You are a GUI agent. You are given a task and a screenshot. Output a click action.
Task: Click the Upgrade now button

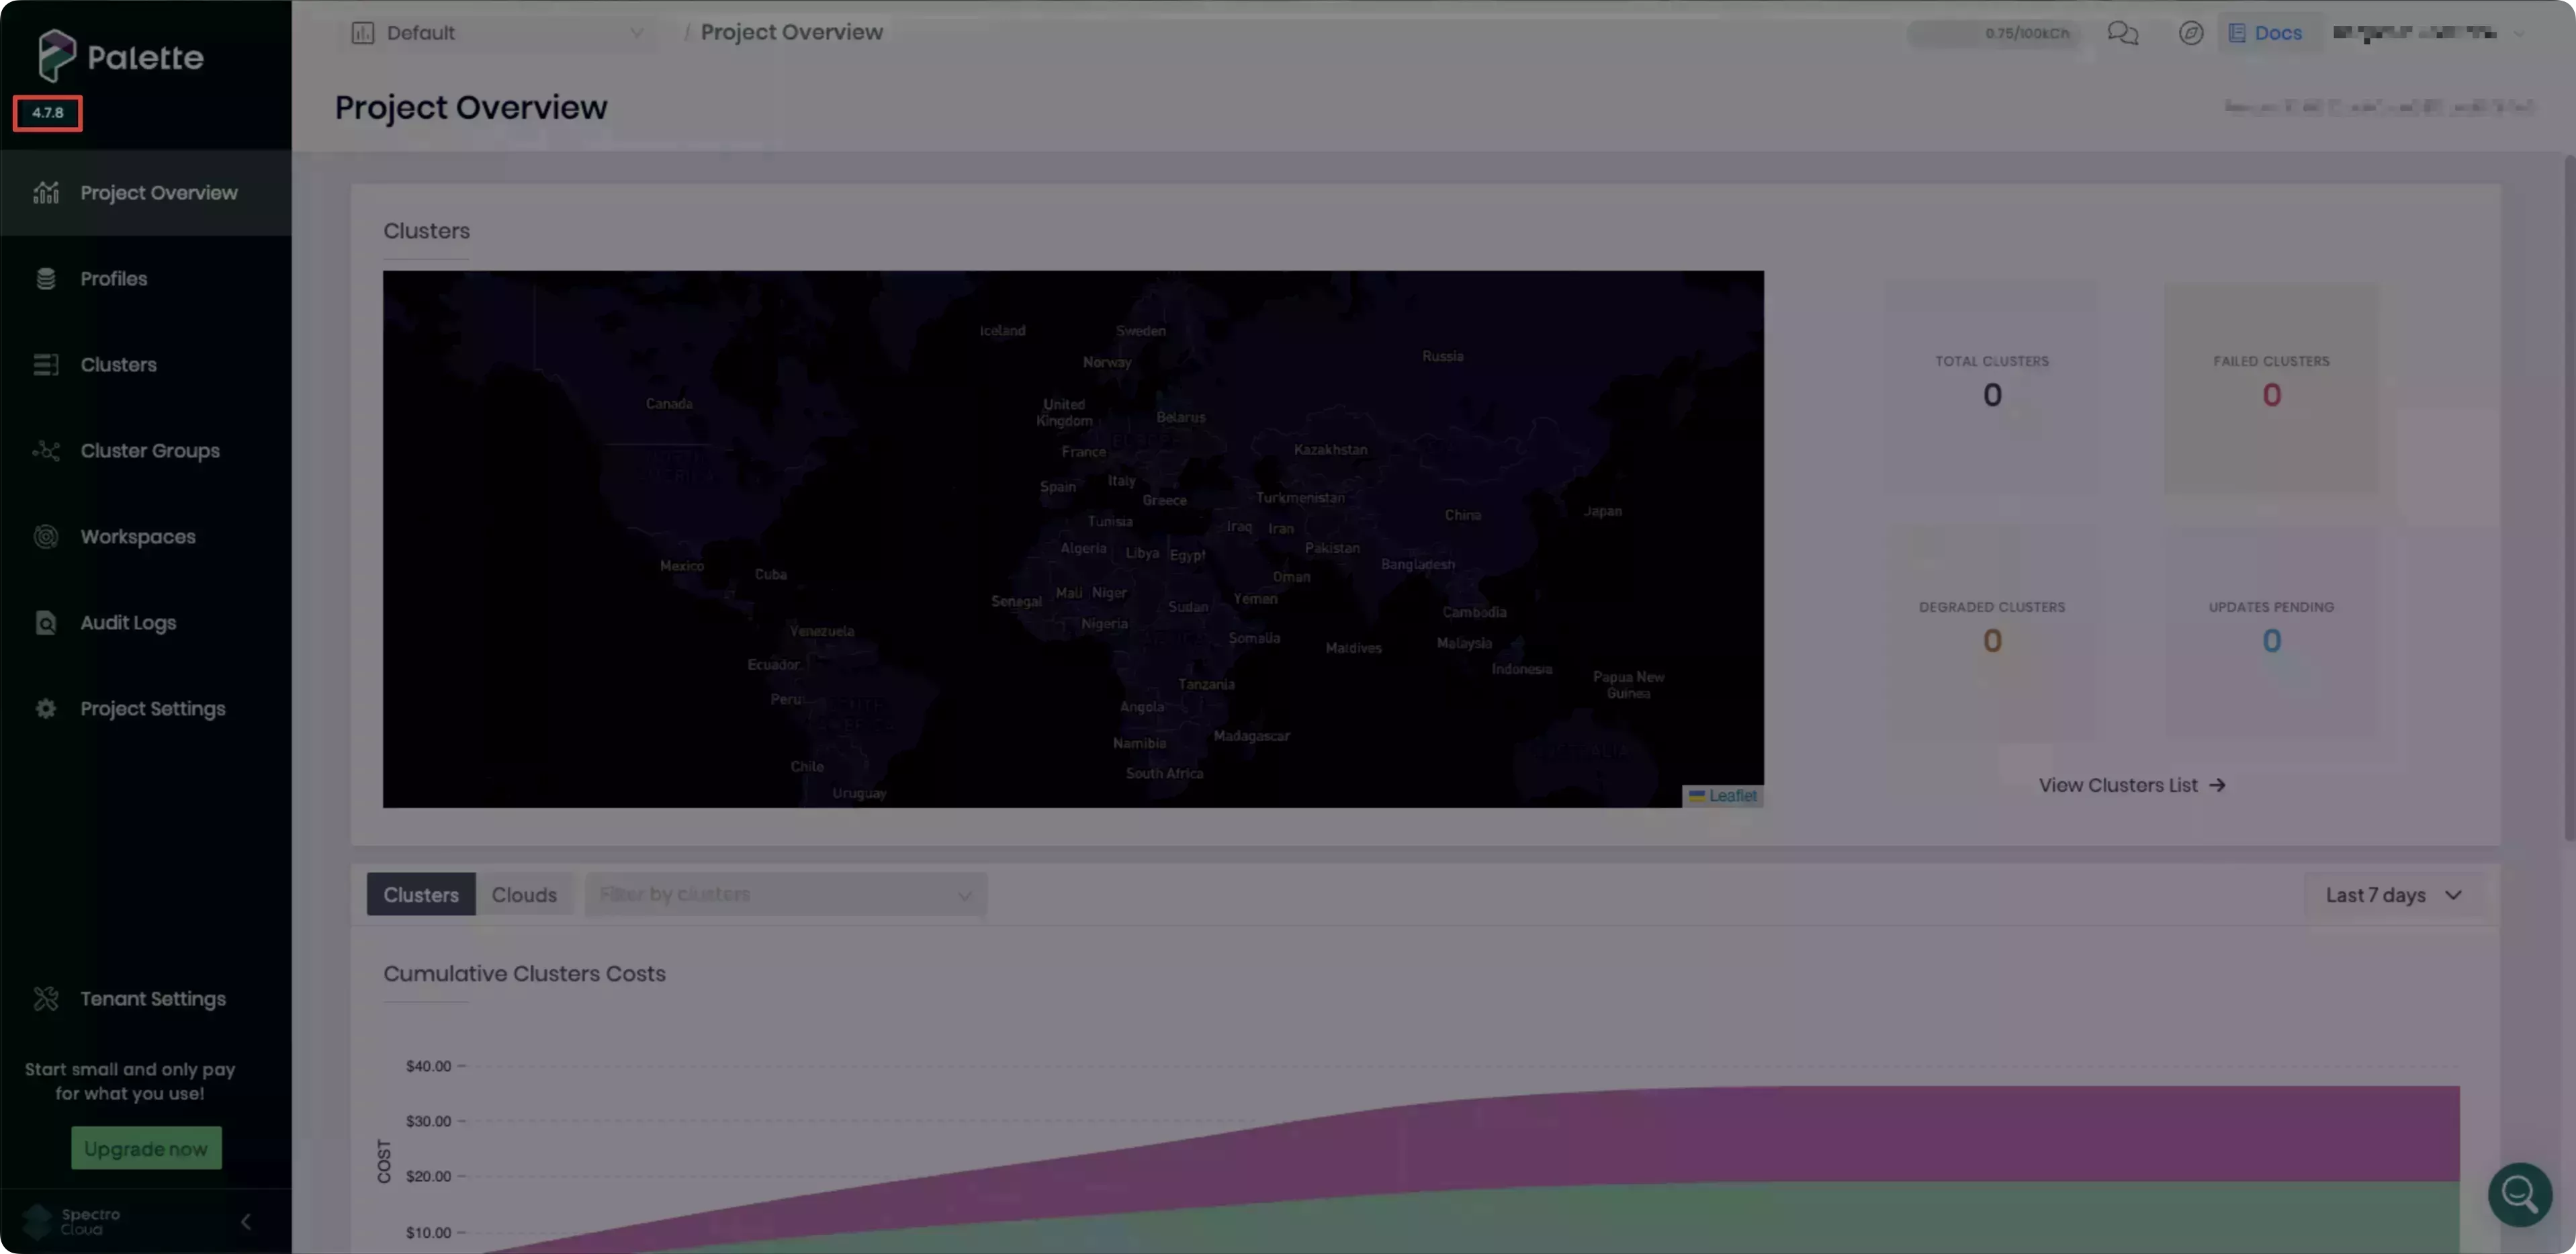(x=146, y=1147)
